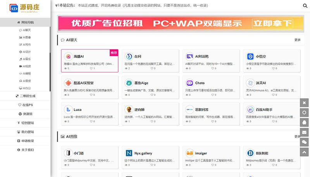
Task: Like the 逆向狮 card heart icon
Action: [x=152, y=121]
